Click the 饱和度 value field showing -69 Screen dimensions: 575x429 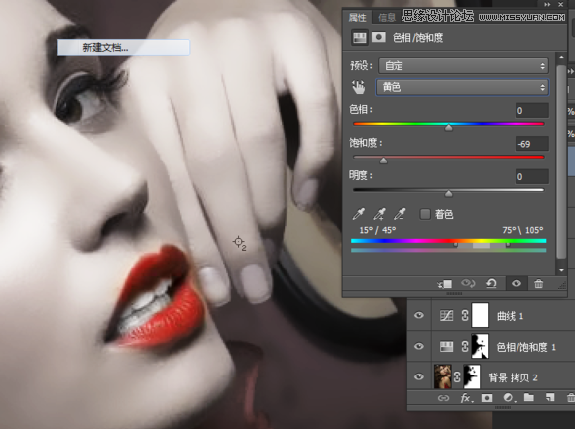[x=532, y=144]
